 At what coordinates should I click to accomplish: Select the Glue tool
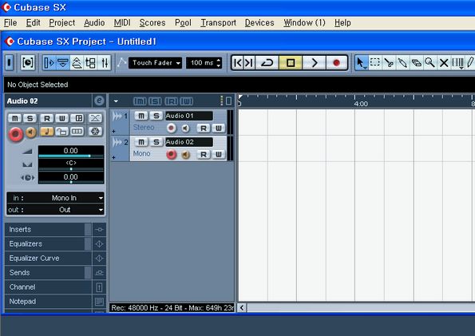[402, 63]
